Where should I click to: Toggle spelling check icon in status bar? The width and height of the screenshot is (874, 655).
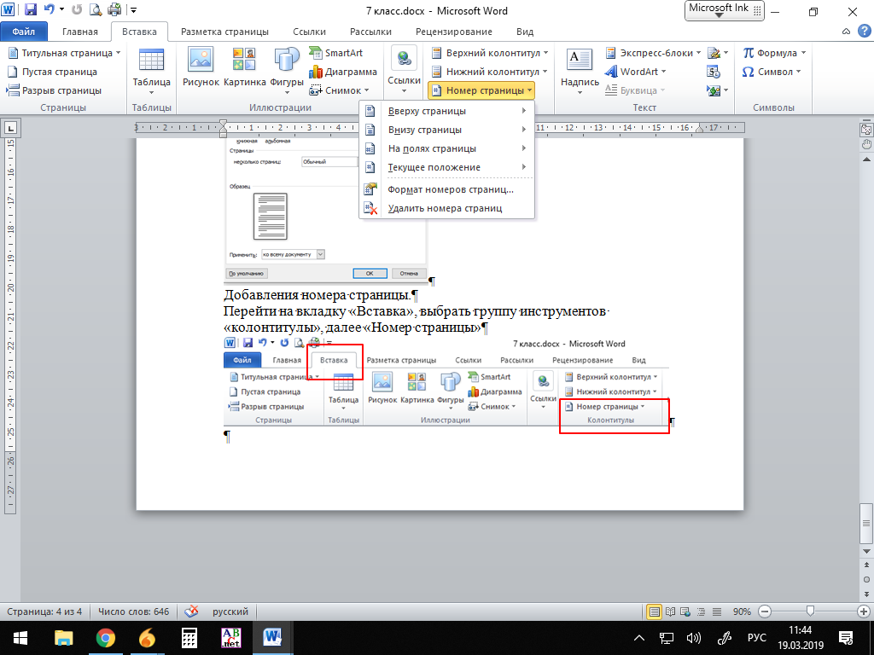[192, 612]
